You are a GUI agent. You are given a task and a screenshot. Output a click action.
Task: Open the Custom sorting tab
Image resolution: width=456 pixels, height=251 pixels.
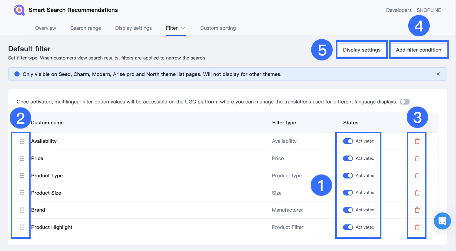tap(218, 28)
